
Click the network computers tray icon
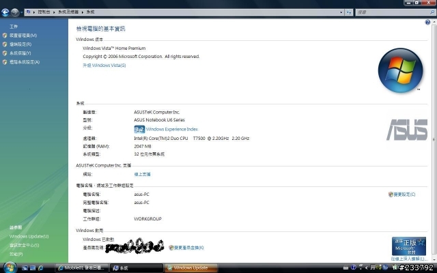click(x=373, y=268)
